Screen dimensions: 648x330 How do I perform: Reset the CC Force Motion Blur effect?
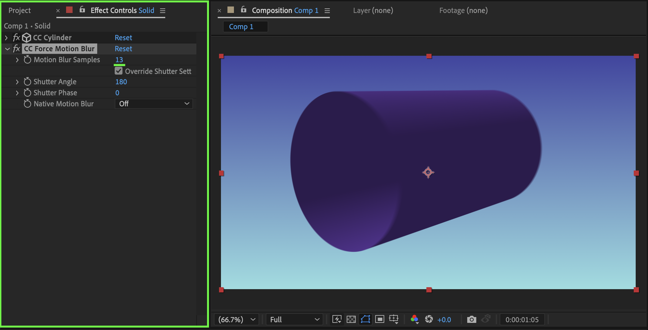(123, 49)
